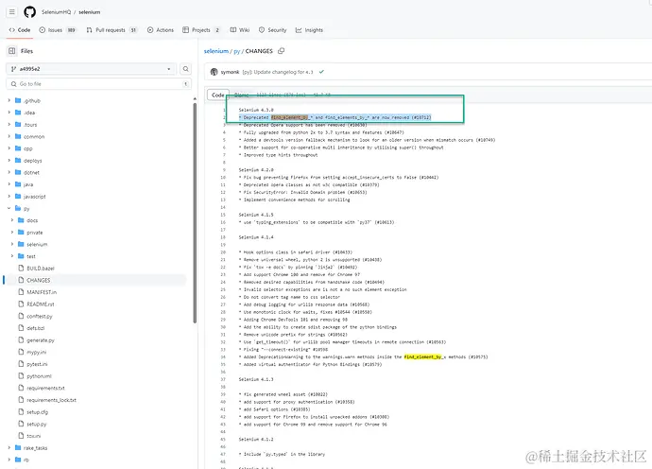
Task: Open the selenium repository link
Action: [90, 12]
